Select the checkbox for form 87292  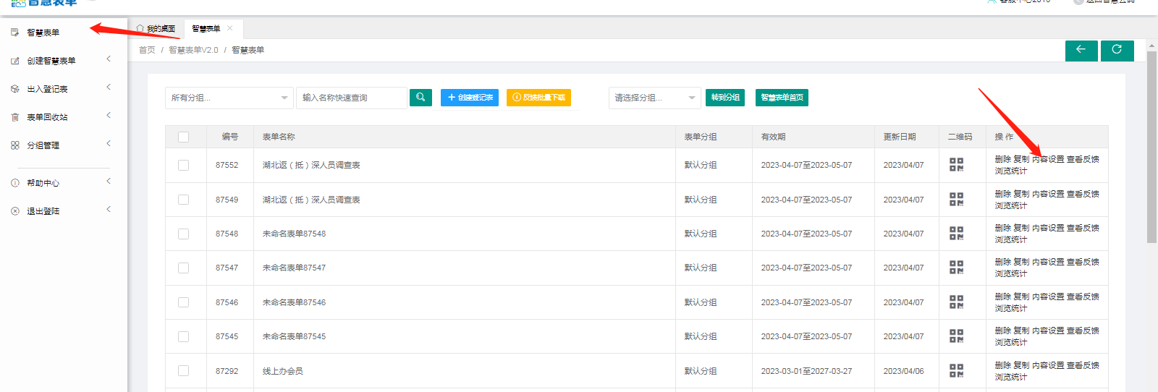coord(183,371)
